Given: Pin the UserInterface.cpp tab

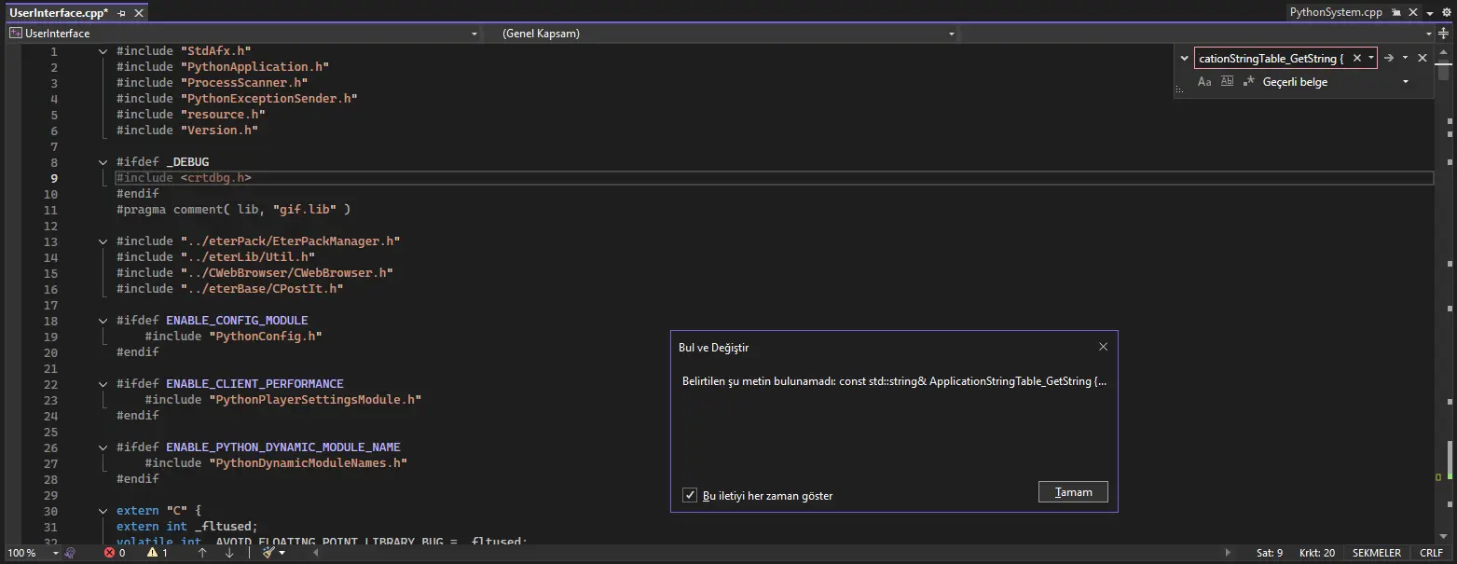Looking at the screenshot, I should tap(122, 13).
